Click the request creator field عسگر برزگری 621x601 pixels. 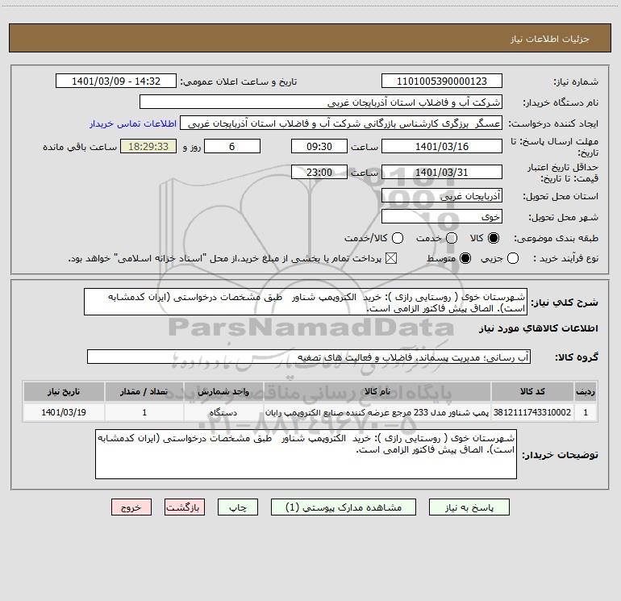341,123
